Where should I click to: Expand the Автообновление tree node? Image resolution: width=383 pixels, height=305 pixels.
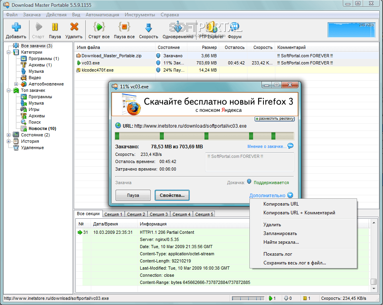tap(16, 84)
